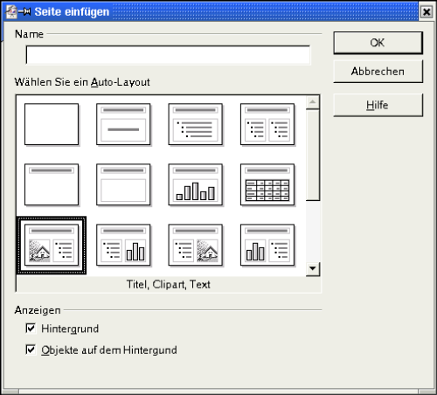This screenshot has height=395, width=437.
Task: Toggle the Hintergrund checkbox
Action: click(31, 329)
